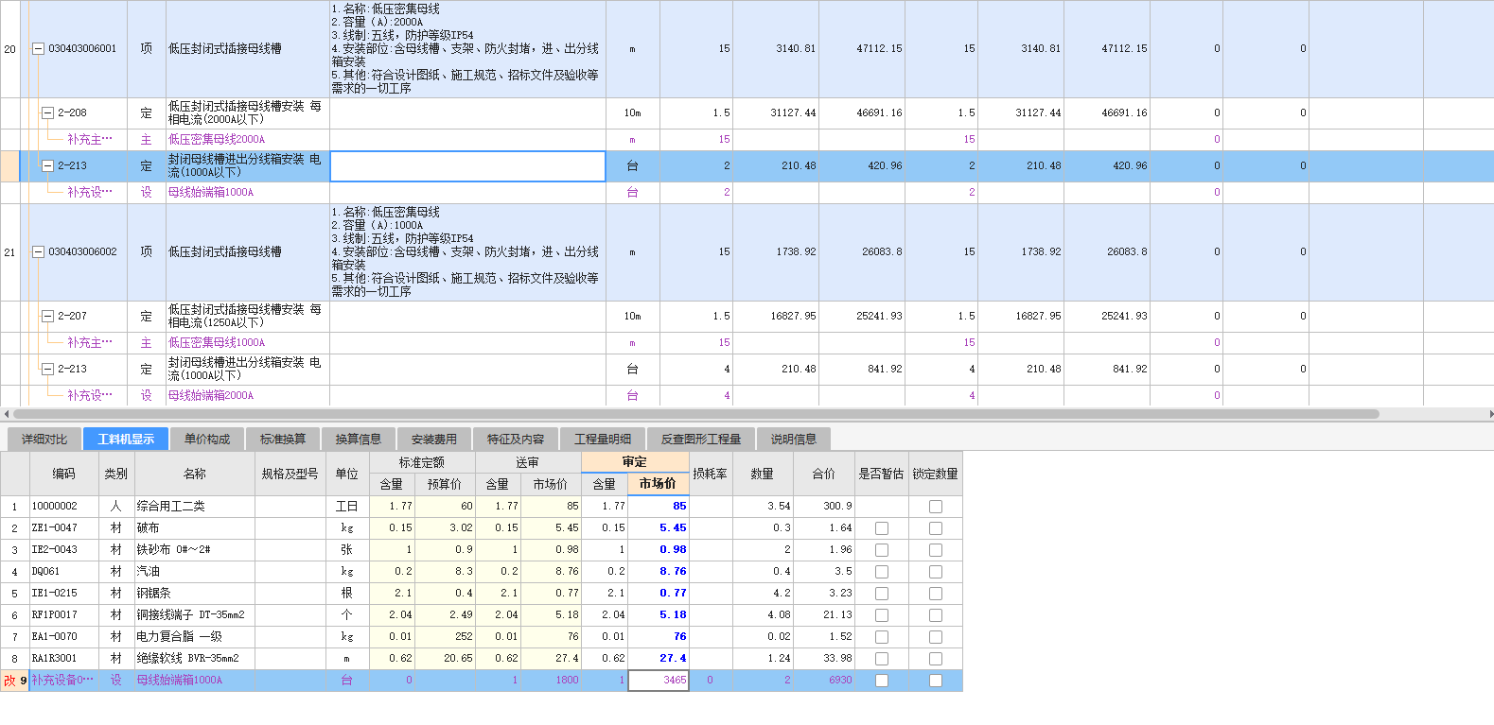Click the blue 27.4 market price cell

(x=659, y=659)
